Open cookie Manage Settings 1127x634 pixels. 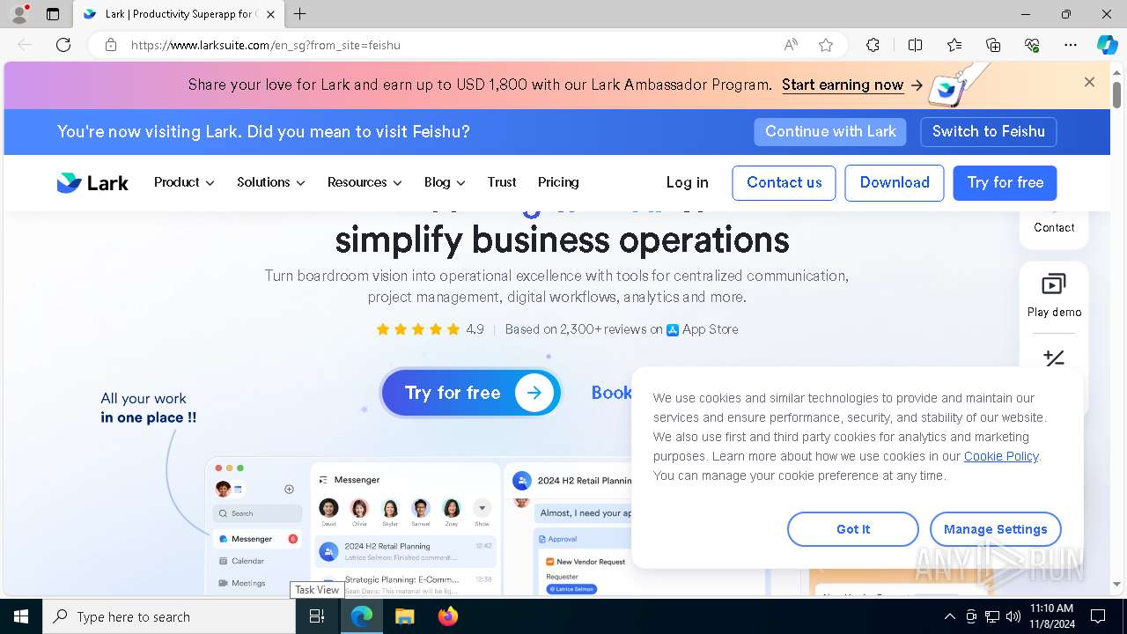[x=996, y=529]
